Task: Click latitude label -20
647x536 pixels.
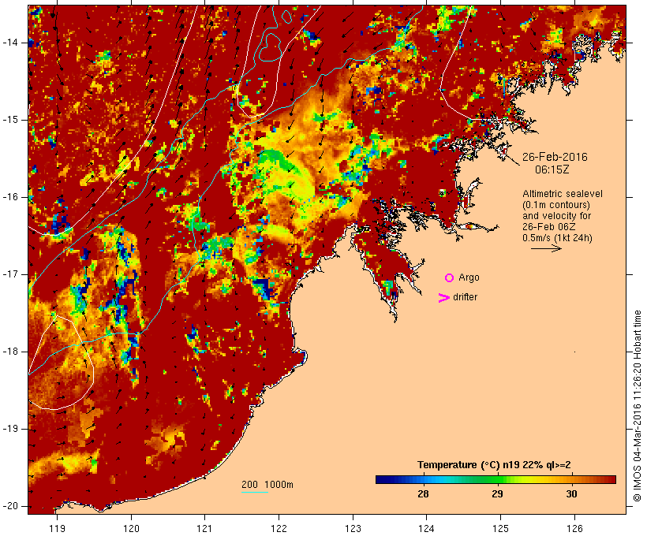Action: pos(10,506)
